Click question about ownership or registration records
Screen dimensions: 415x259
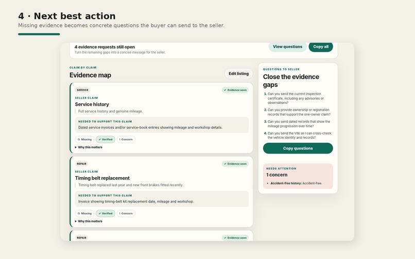coord(299,112)
